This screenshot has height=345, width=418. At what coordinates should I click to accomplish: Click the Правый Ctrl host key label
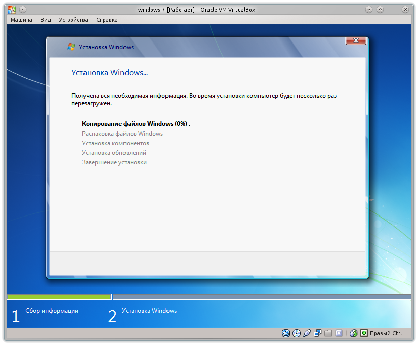(386, 333)
